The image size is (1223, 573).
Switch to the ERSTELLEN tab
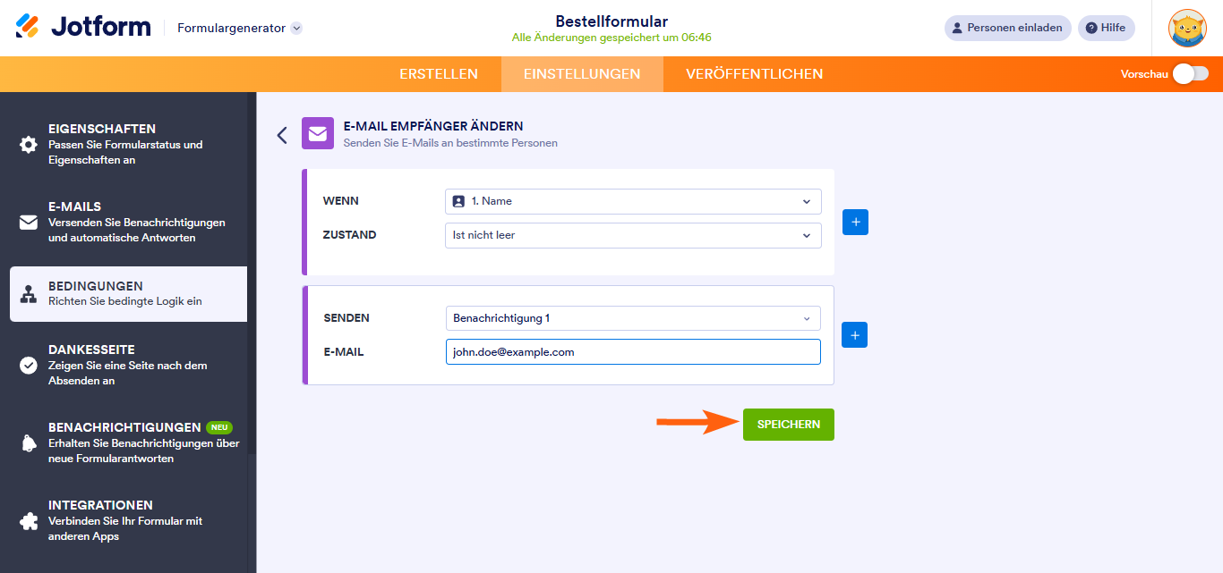point(439,74)
